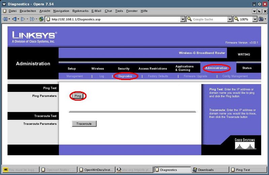Close the page with menu bar X button
Image resolution: width=269 pixels, height=175 pixels.
(x=265, y=11)
